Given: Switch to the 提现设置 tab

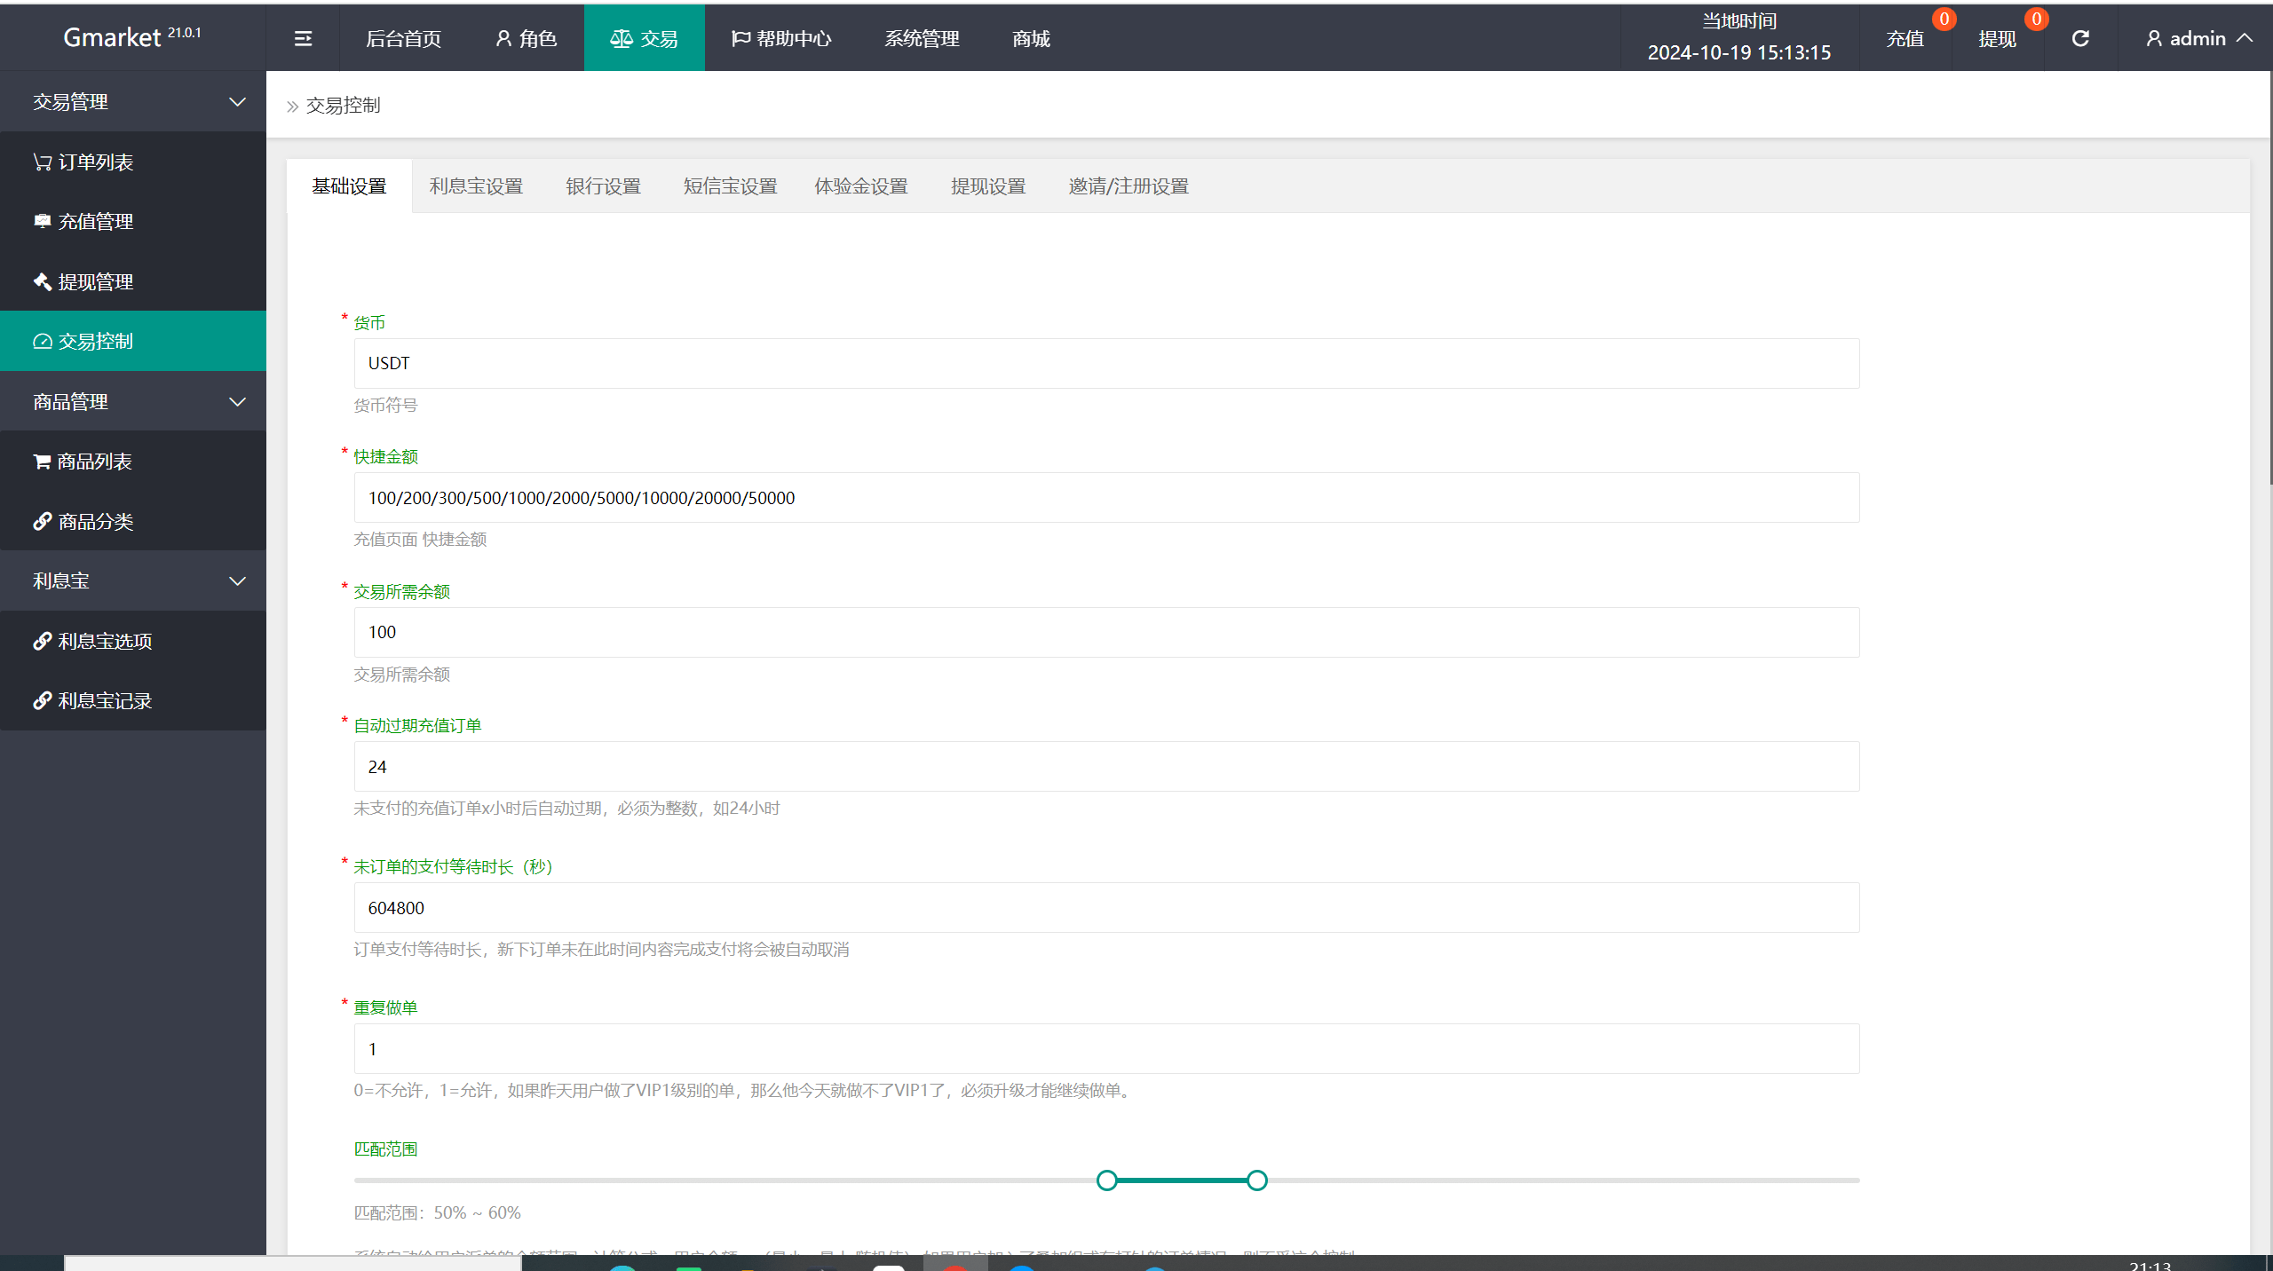Looking at the screenshot, I should click(x=987, y=186).
